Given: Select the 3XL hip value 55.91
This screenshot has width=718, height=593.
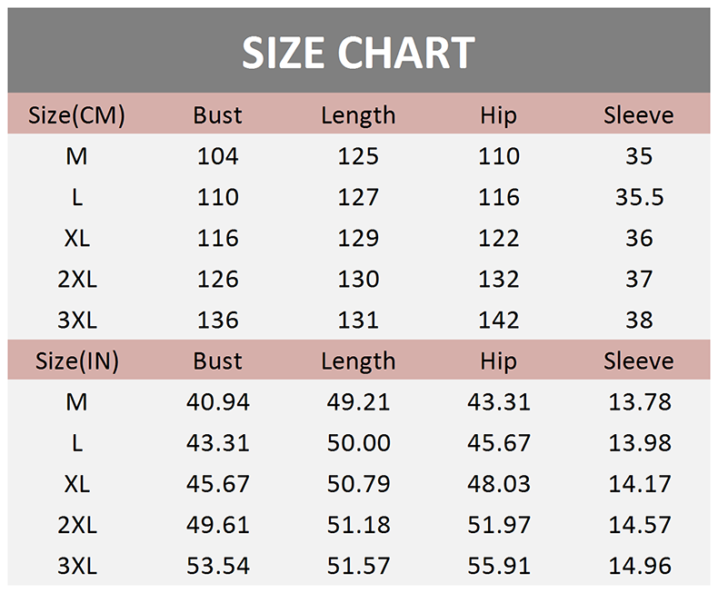Looking at the screenshot, I should (498, 566).
